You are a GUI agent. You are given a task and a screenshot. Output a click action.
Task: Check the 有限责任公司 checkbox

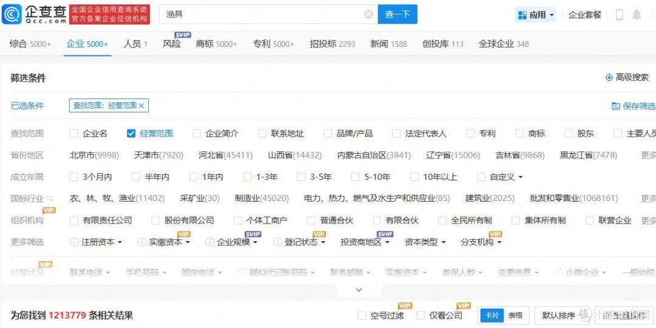(74, 220)
